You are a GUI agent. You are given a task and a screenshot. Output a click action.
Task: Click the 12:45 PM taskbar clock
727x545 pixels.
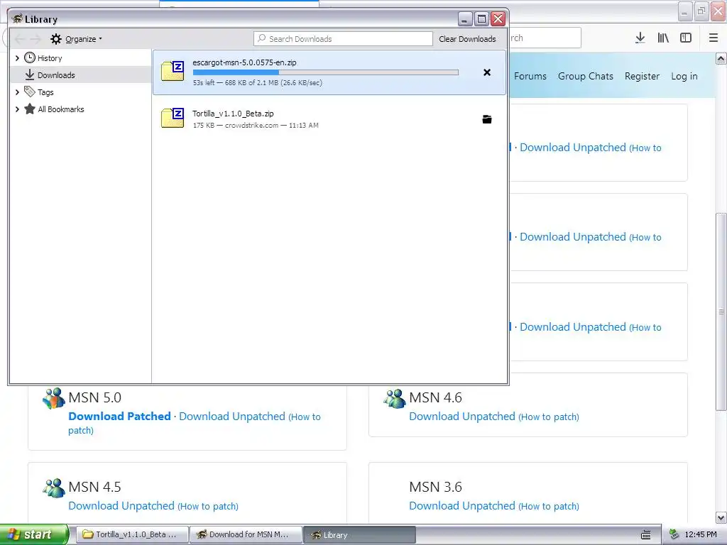click(x=701, y=534)
